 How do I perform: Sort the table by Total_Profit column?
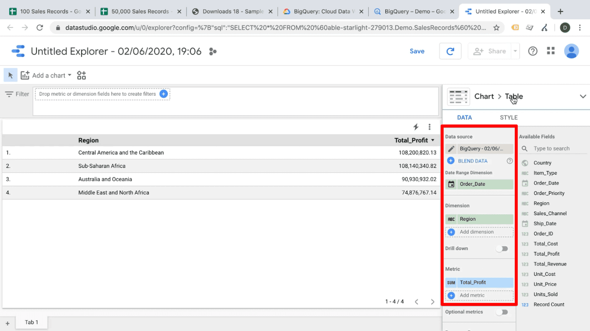point(411,140)
